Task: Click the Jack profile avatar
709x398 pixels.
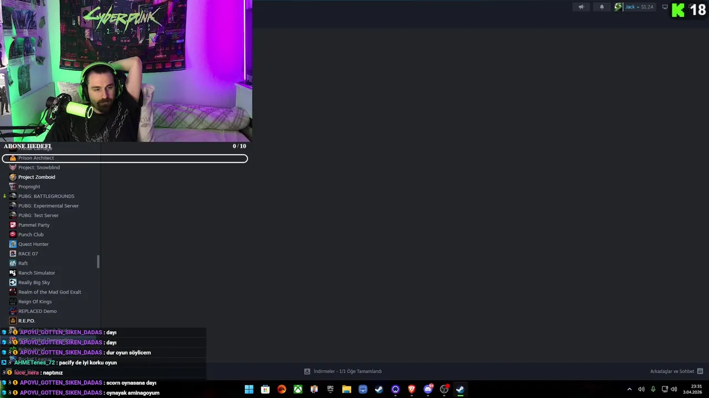Action: click(618, 7)
